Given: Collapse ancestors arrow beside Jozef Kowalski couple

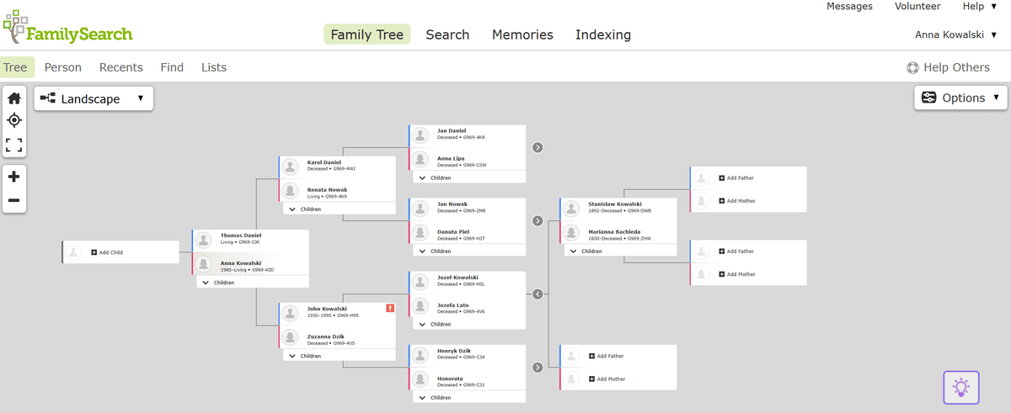Looking at the screenshot, I should (538, 294).
